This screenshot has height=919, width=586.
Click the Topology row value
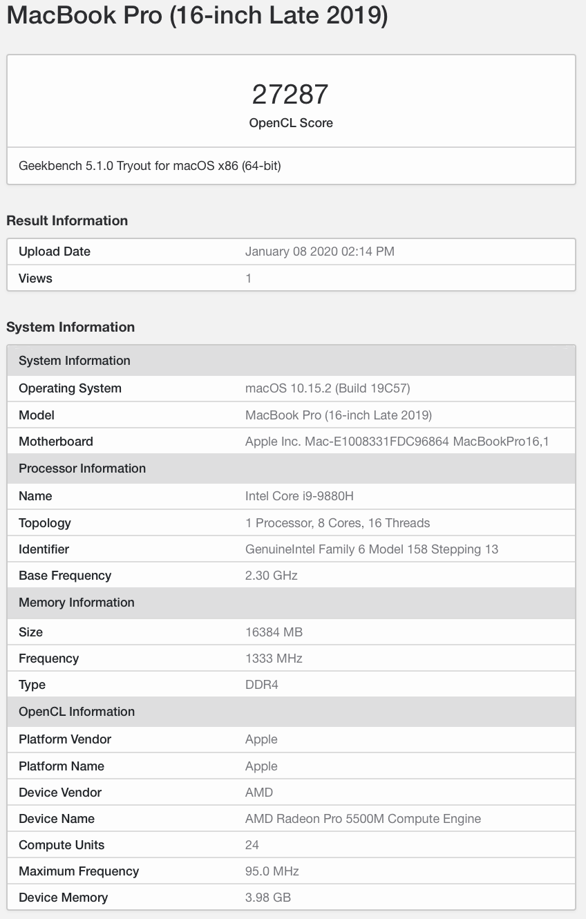(x=337, y=523)
